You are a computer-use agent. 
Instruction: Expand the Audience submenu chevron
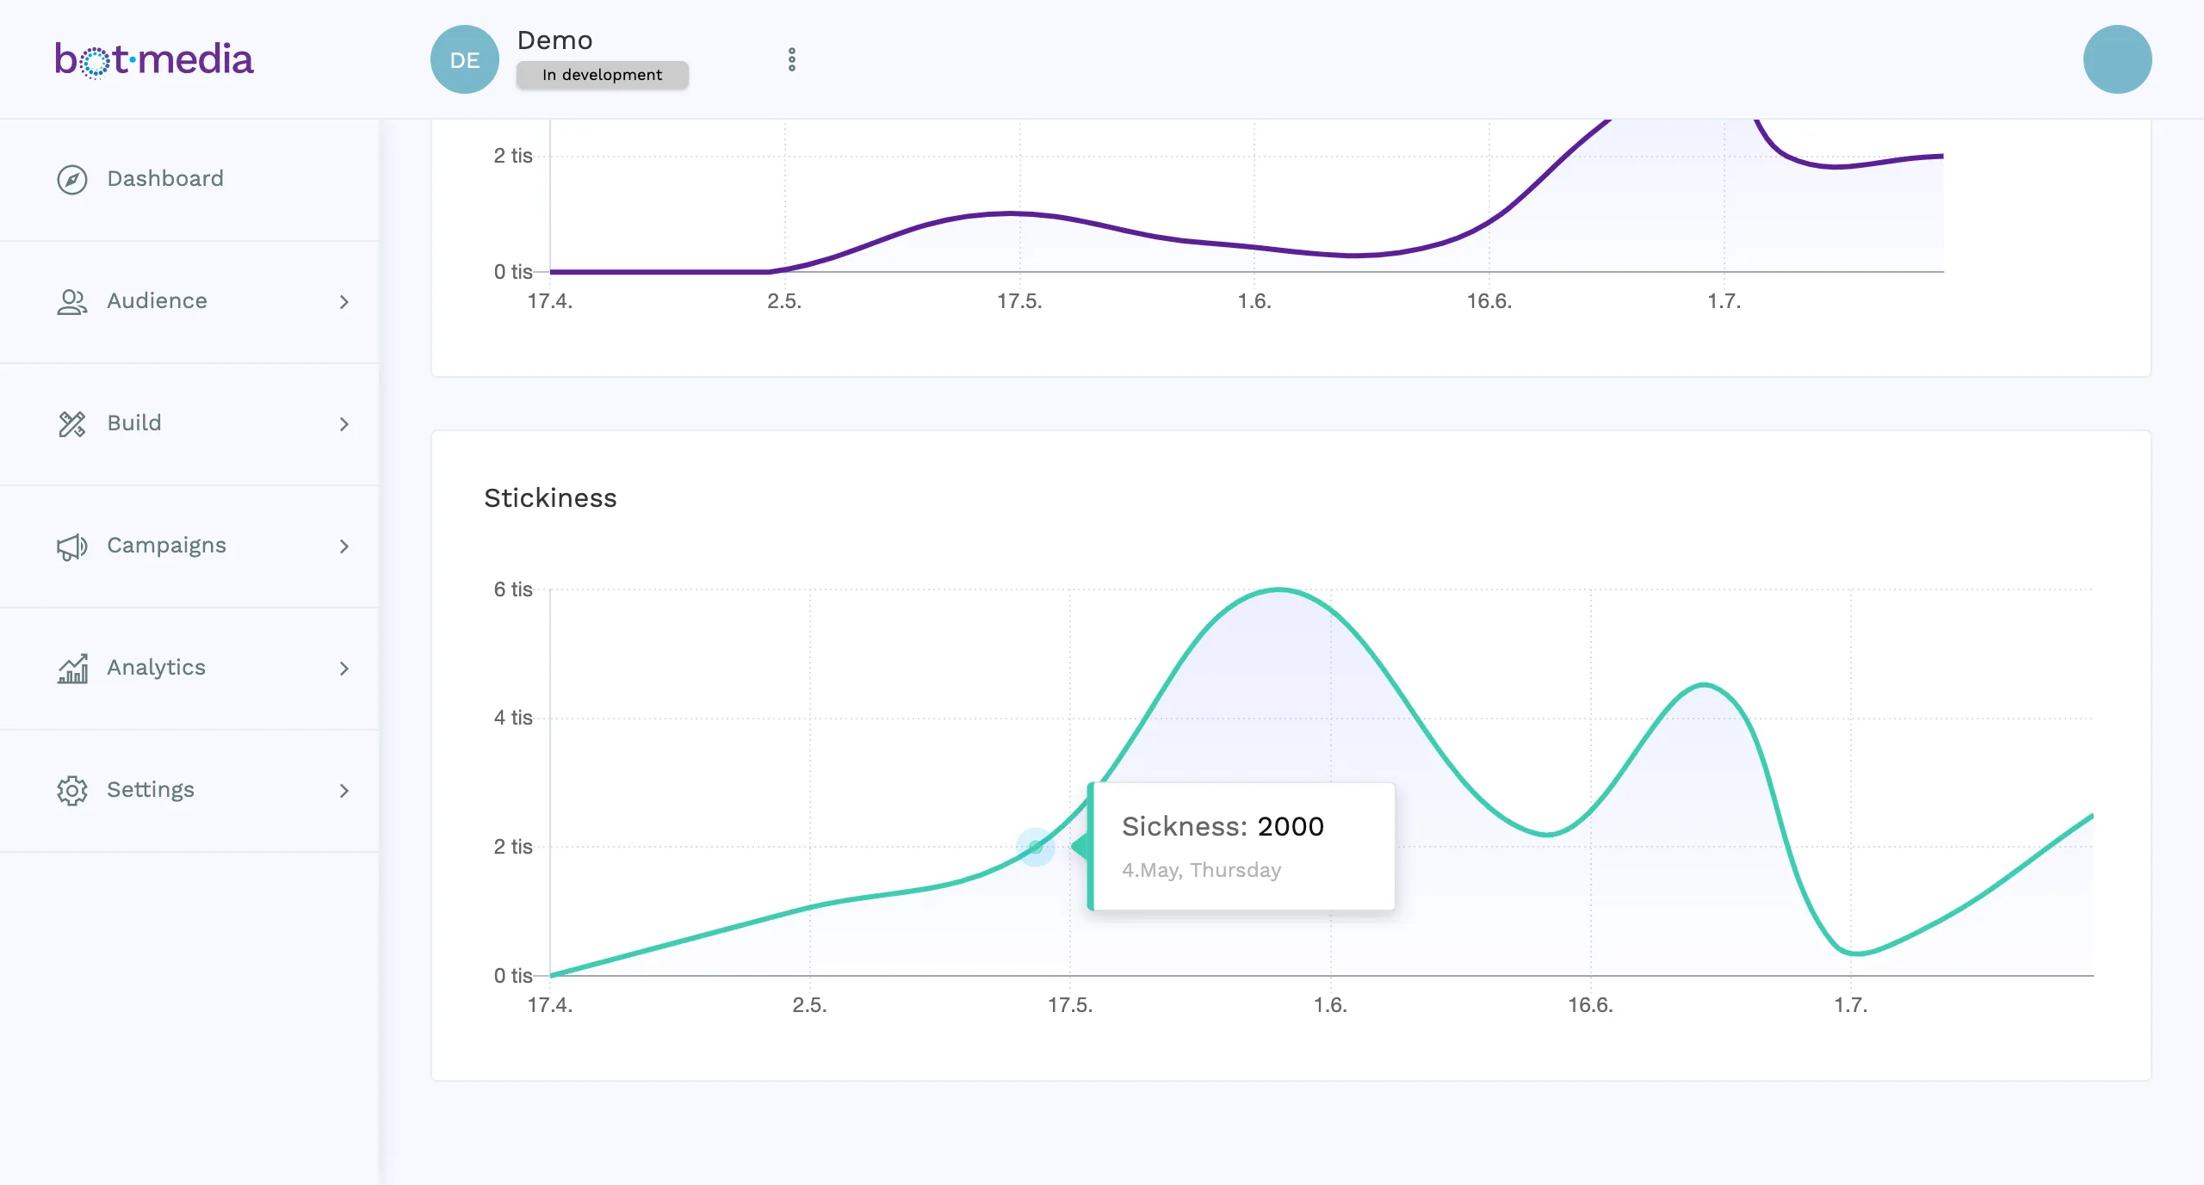[344, 301]
